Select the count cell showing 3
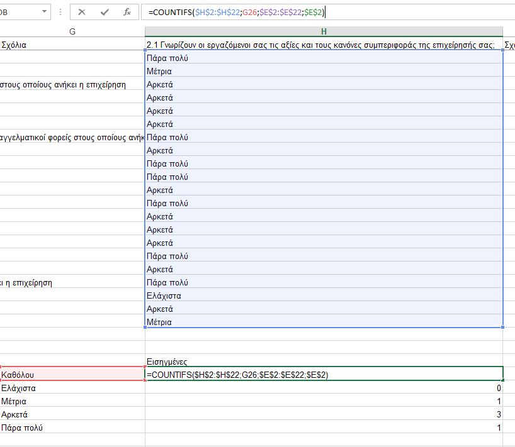Screen dimensions: 515x447 tap(324, 414)
